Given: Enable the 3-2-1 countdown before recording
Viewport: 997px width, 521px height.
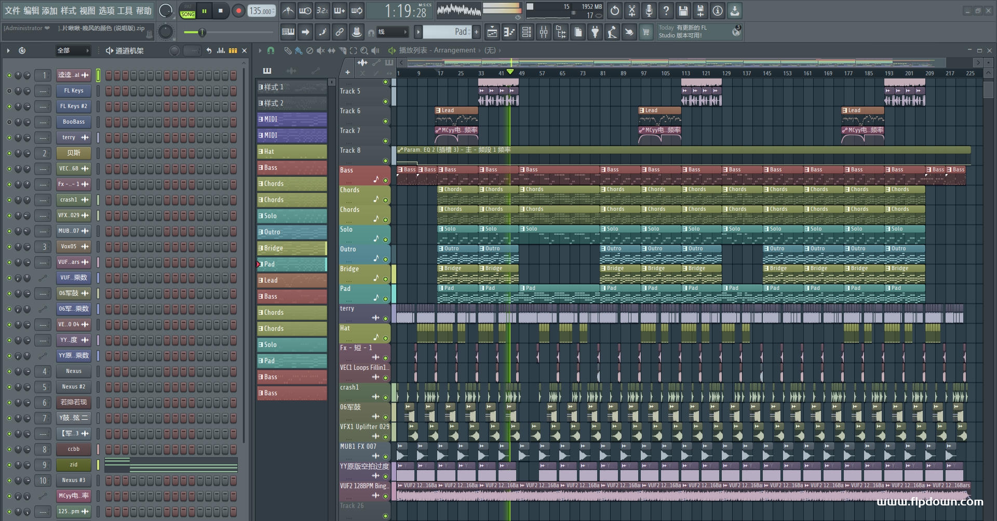Looking at the screenshot, I should click(322, 10).
